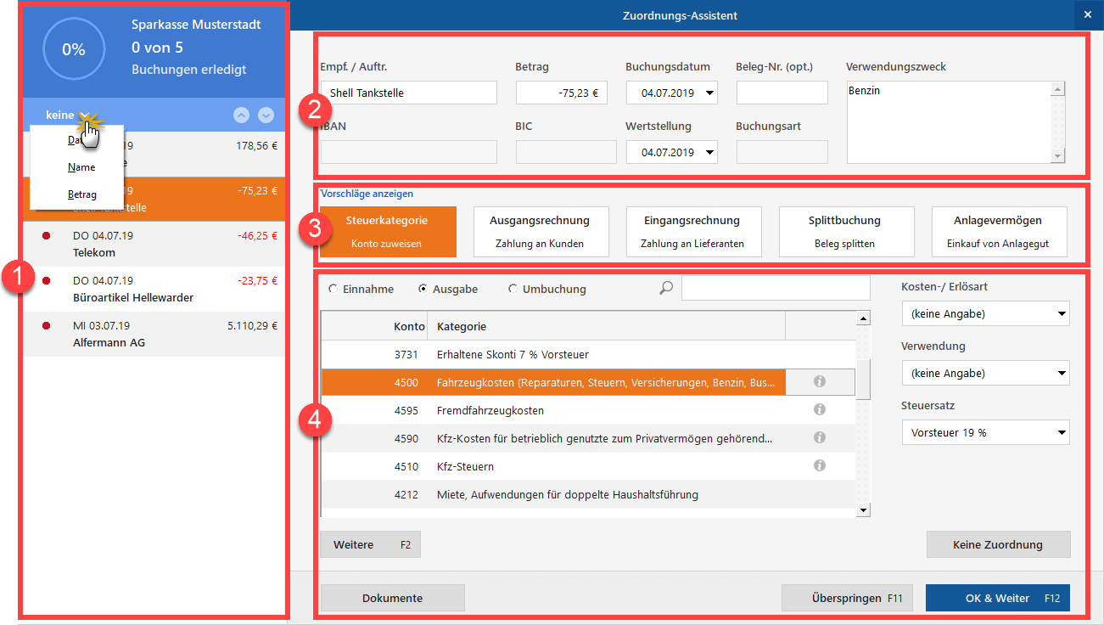Screen dimensions: 1104x625
Task: Click the Dokumente button
Action: click(x=392, y=598)
